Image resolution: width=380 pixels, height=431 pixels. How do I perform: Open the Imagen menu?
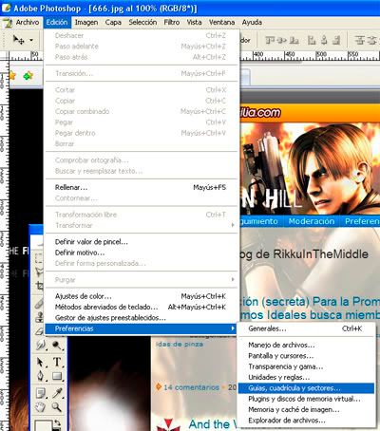[x=86, y=22]
